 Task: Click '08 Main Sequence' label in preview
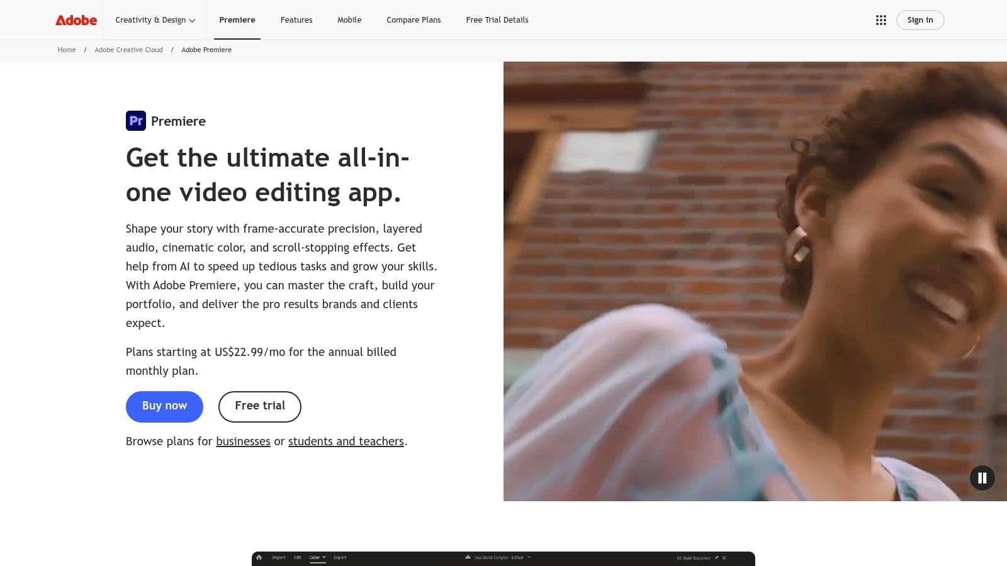[x=694, y=558]
